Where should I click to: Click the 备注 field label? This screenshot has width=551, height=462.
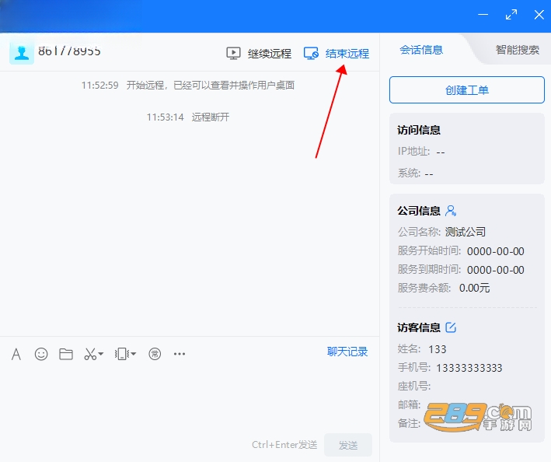[409, 423]
